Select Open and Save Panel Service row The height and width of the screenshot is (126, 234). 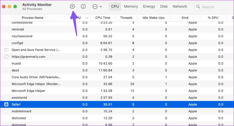pyautogui.click(x=117, y=50)
